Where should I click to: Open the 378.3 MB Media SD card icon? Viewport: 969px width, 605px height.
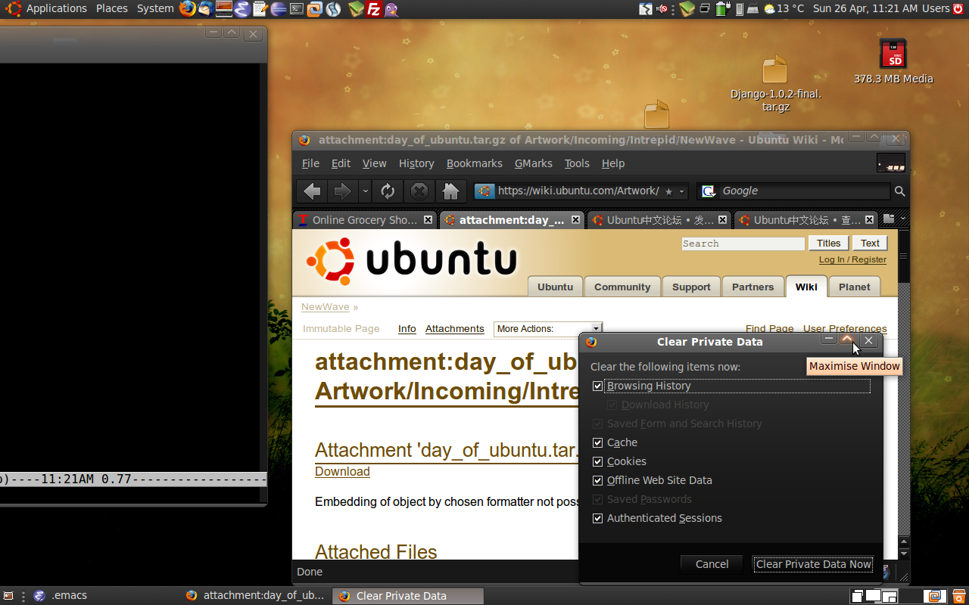tap(893, 61)
